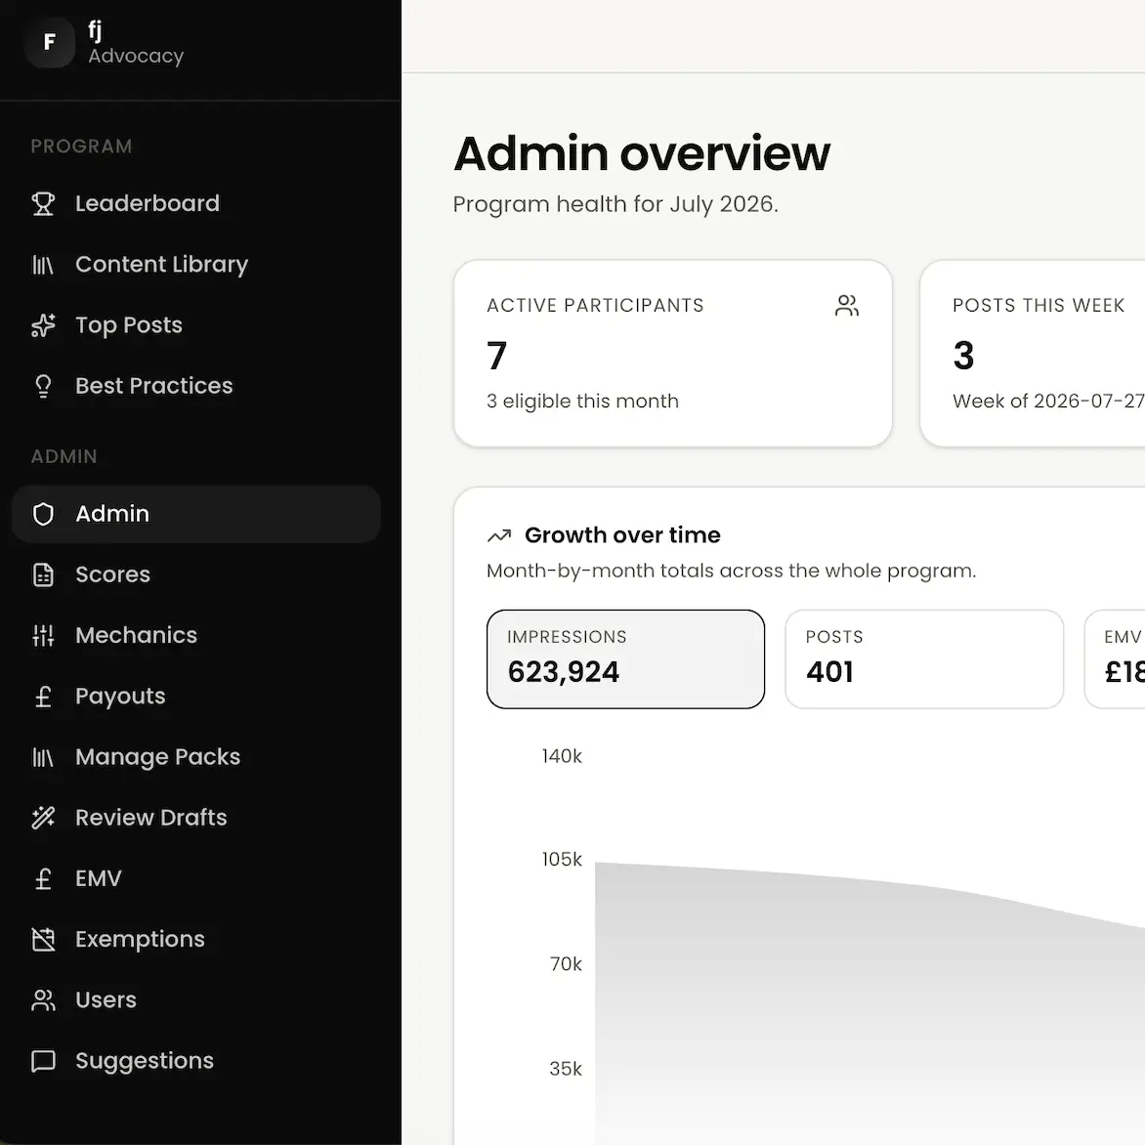Viewport: 1145px width, 1145px height.
Task: Switch chart to the EMV metric
Action: tap(1115, 658)
